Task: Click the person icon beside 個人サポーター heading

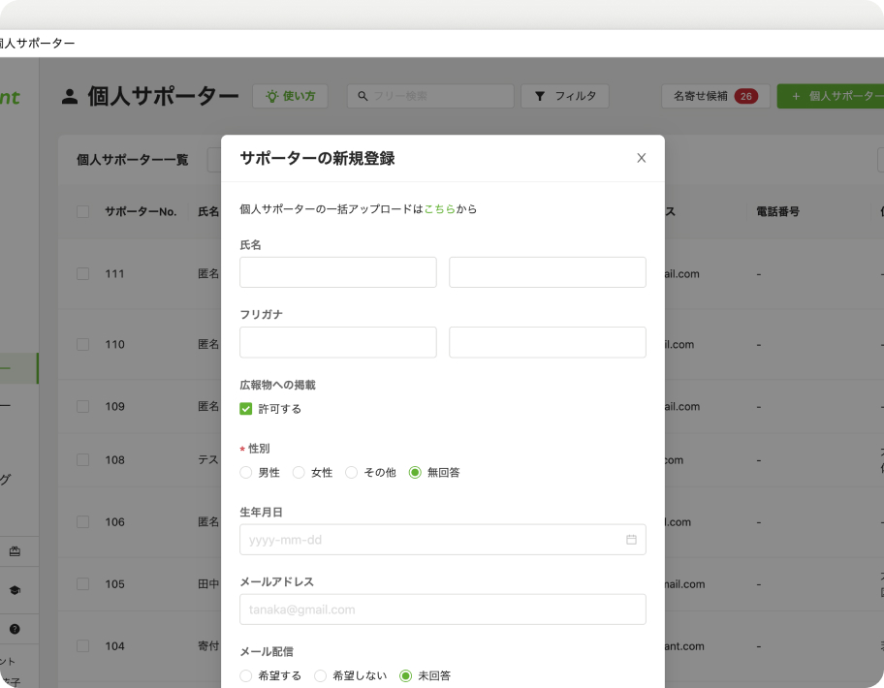Action: click(70, 96)
